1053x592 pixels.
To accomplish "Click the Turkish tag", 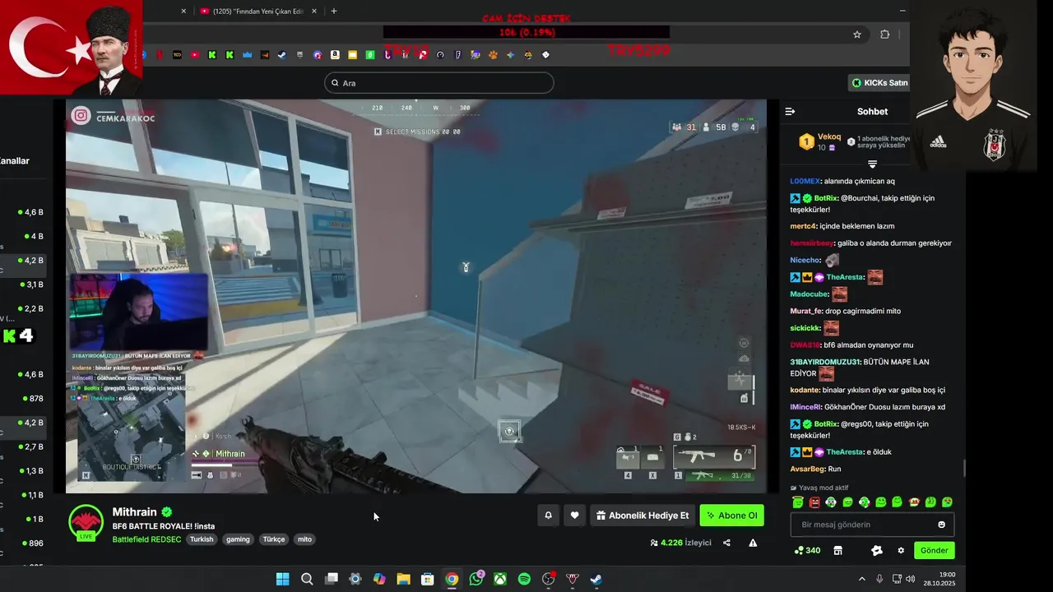I will click(x=202, y=539).
